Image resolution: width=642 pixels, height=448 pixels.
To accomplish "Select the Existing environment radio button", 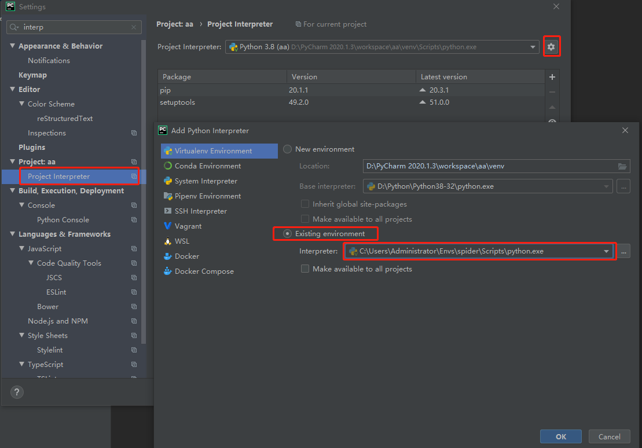I will [x=288, y=233].
